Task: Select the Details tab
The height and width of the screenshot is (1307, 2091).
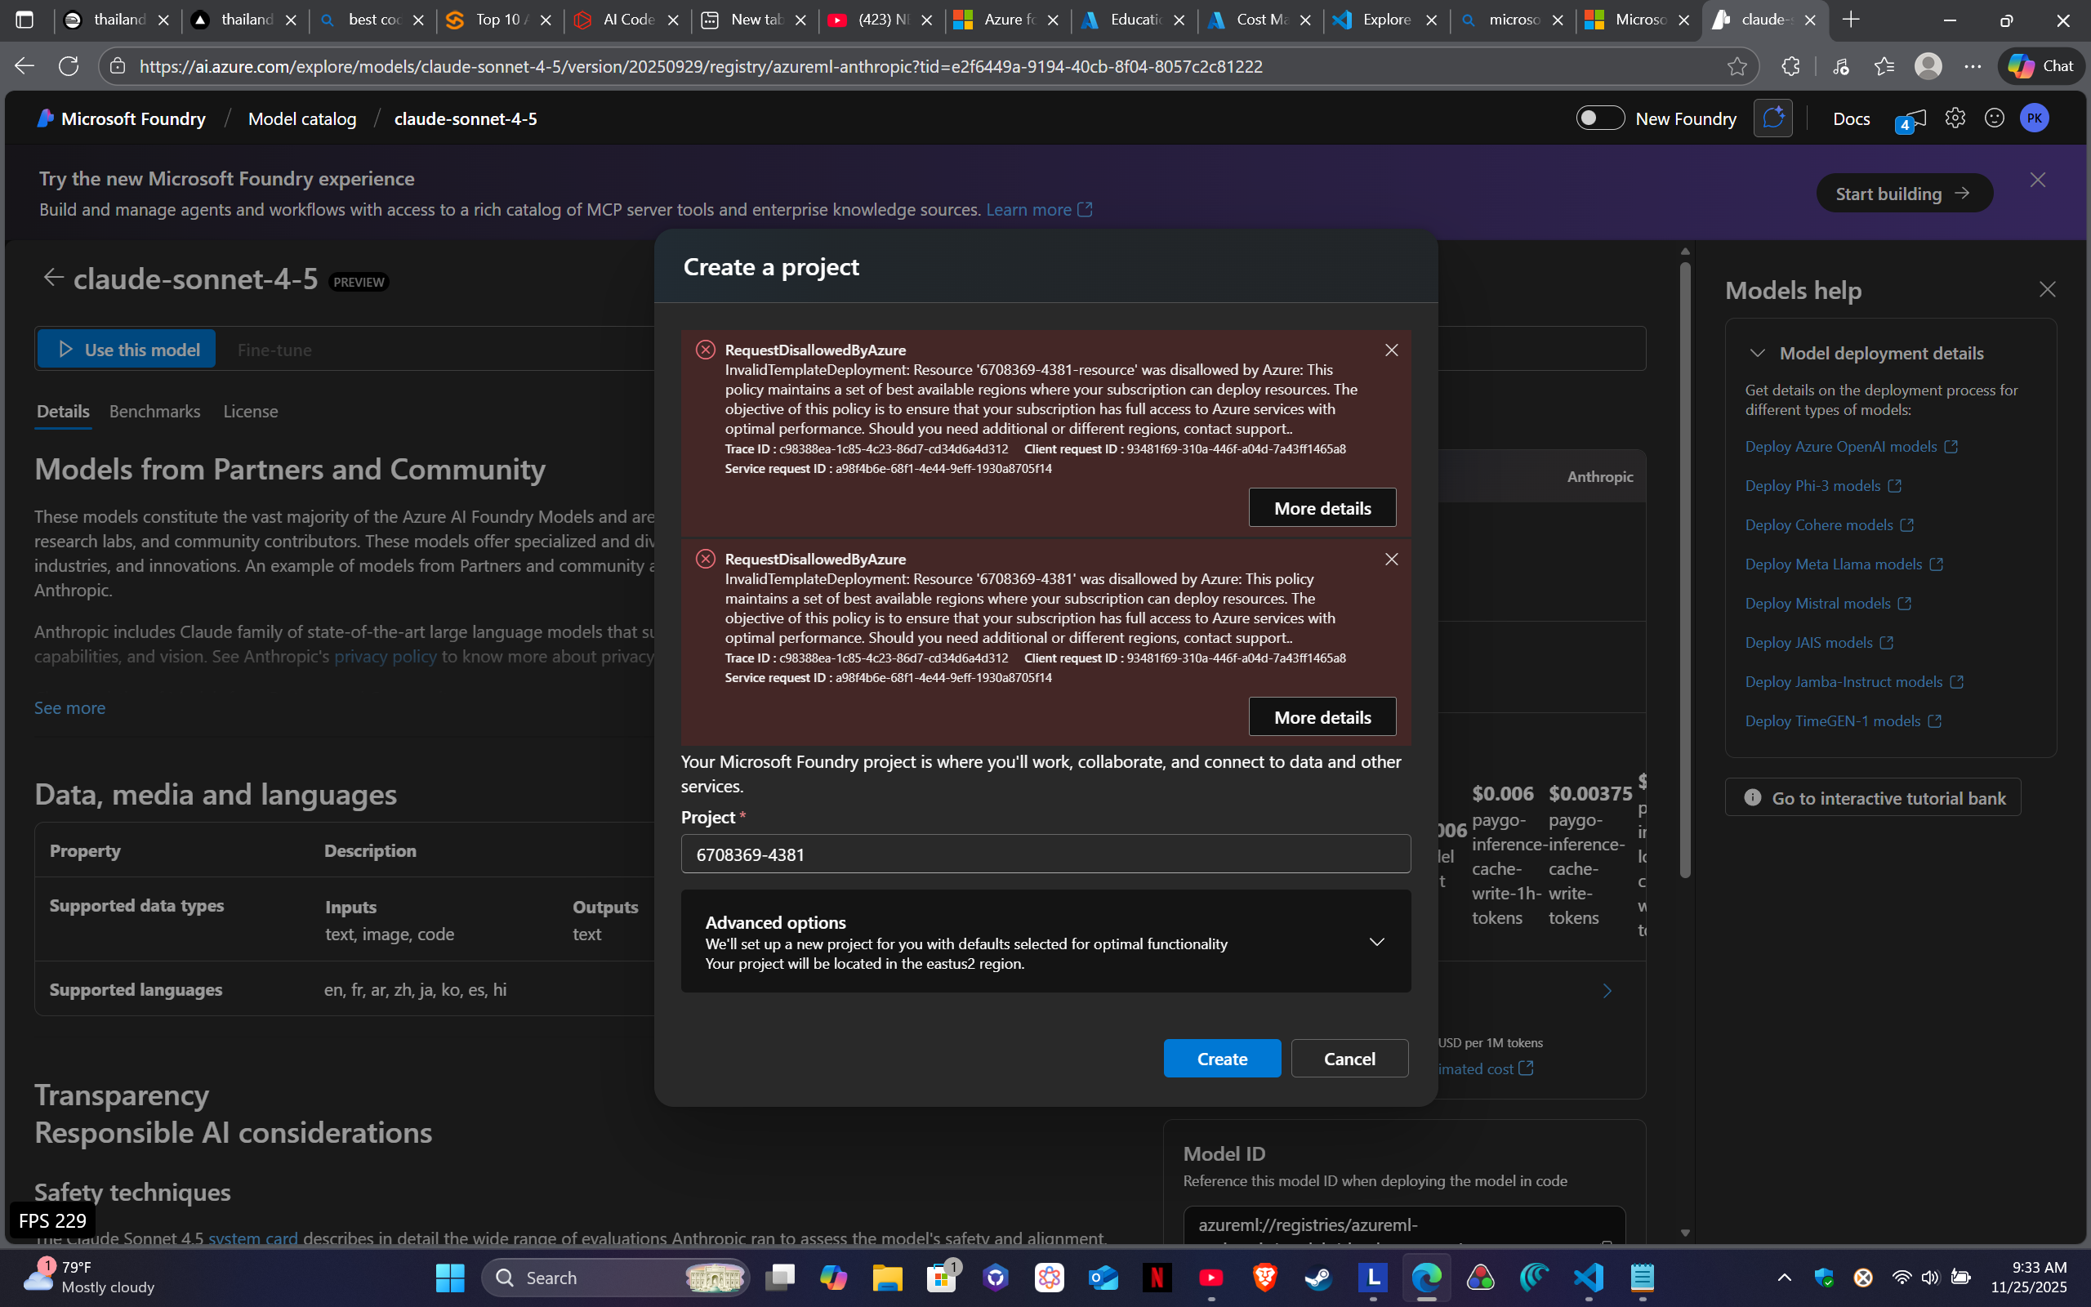Action: pyautogui.click(x=63, y=412)
